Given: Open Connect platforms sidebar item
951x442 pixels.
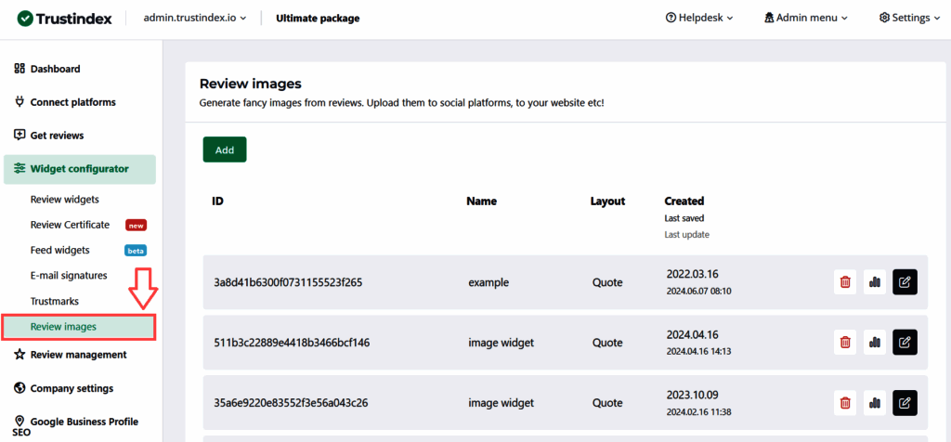Looking at the screenshot, I should pyautogui.click(x=72, y=102).
